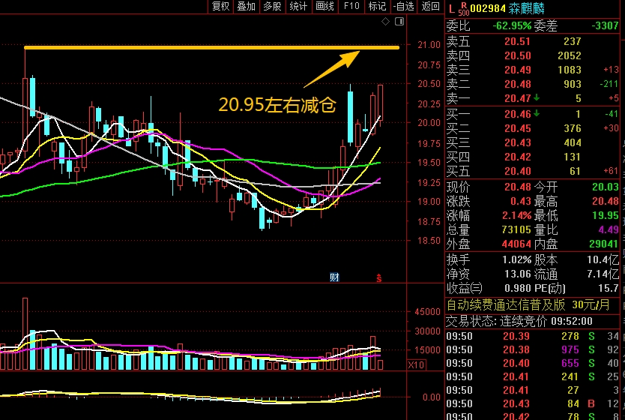Select the 09:50 trade at 20.38
This screenshot has height=420, width=625.
click(533, 349)
